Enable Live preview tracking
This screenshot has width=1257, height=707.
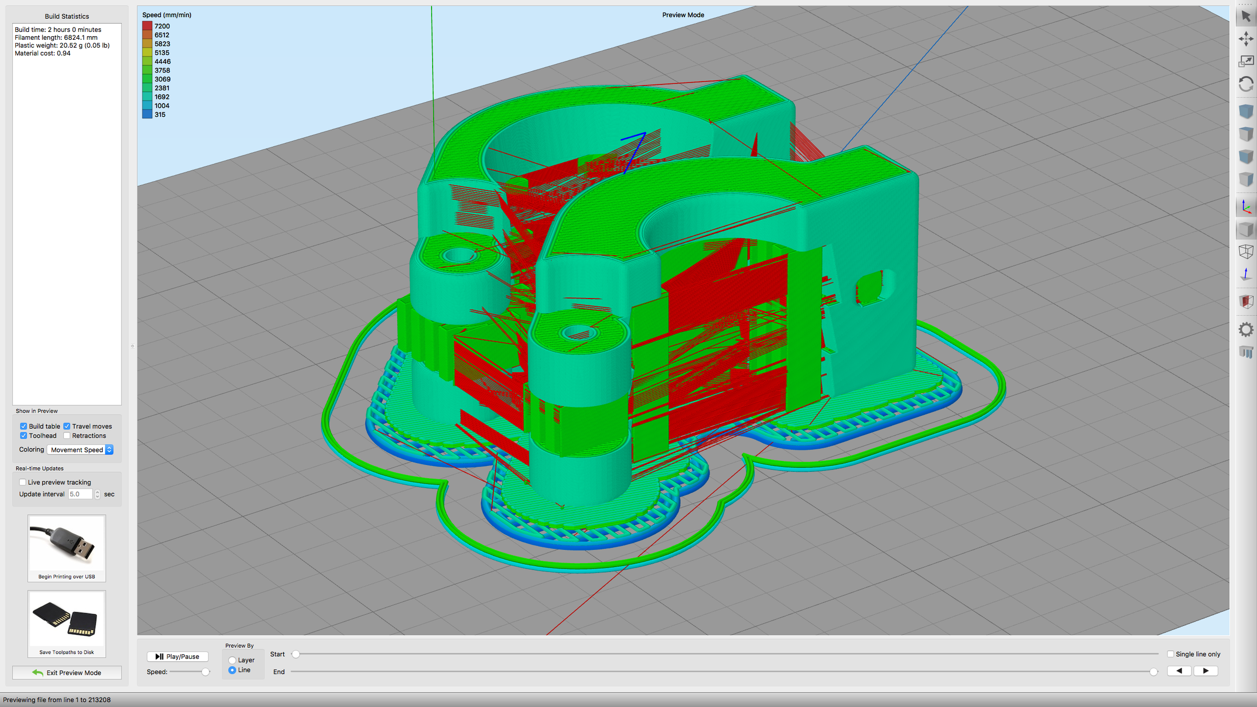[23, 482]
